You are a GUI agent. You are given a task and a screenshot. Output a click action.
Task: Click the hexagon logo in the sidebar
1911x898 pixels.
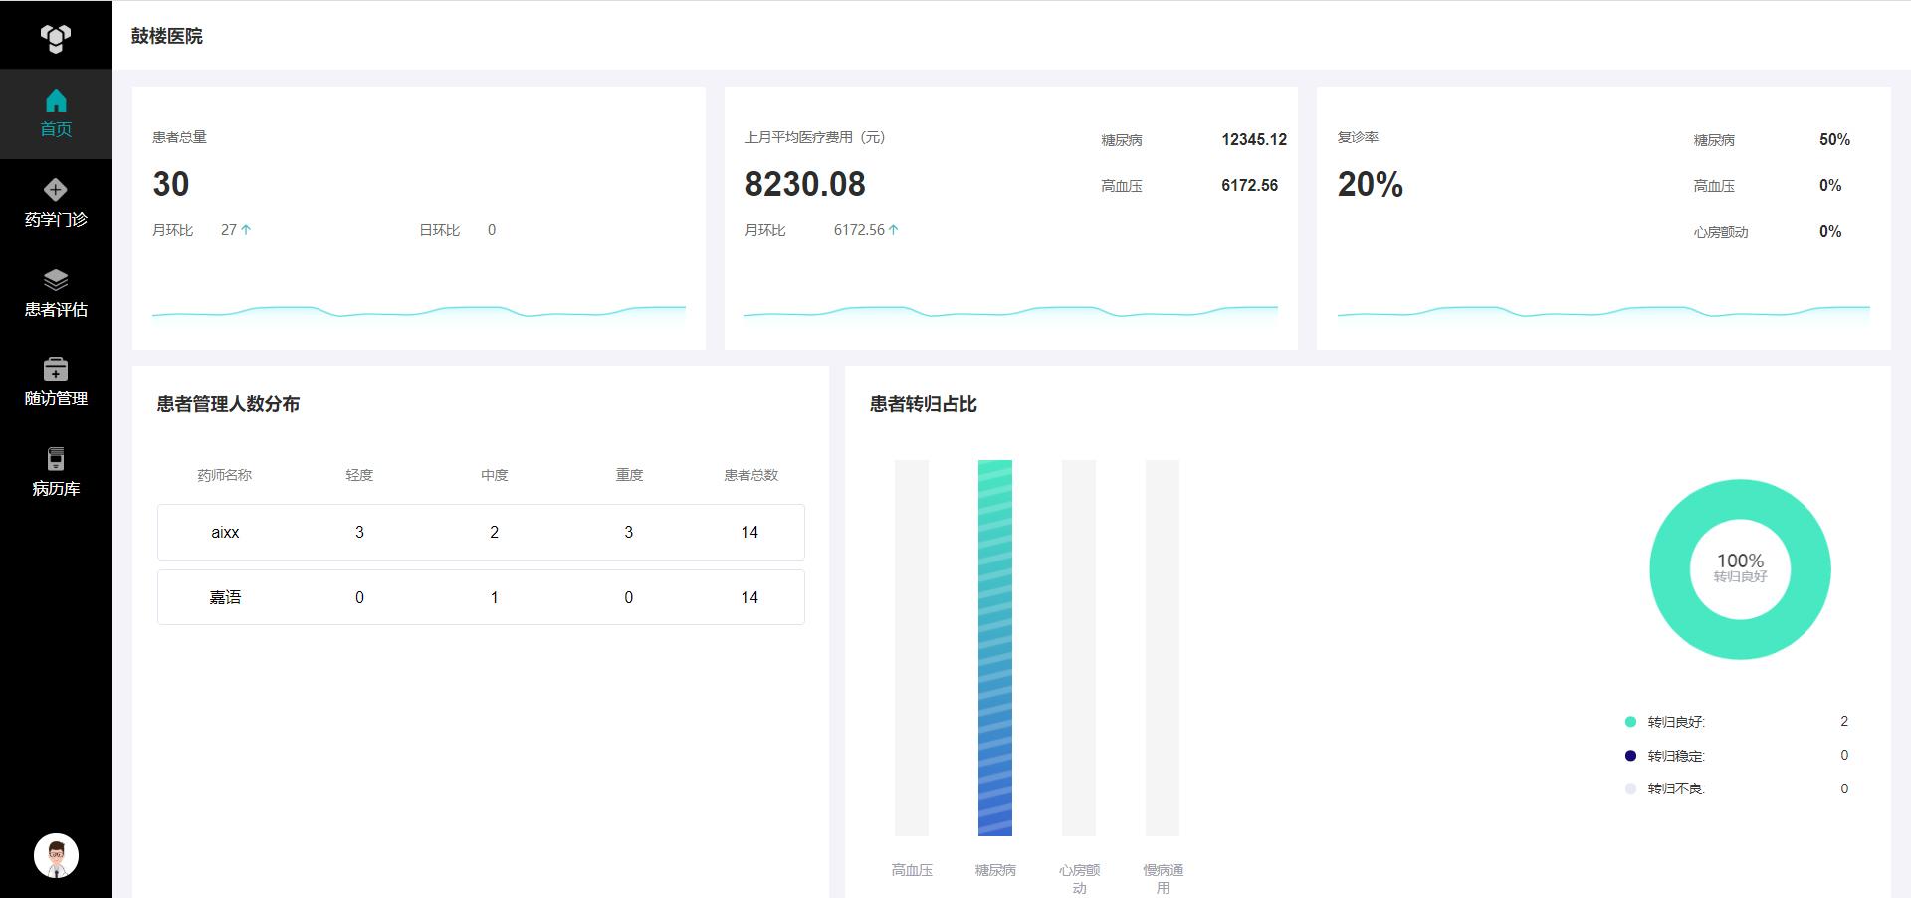pos(56,38)
